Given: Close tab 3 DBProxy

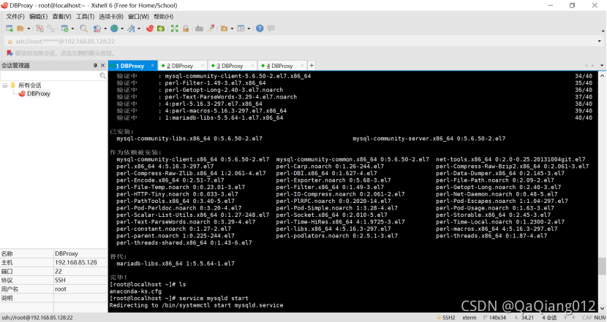Looking at the screenshot, I should pyautogui.click(x=252, y=66).
